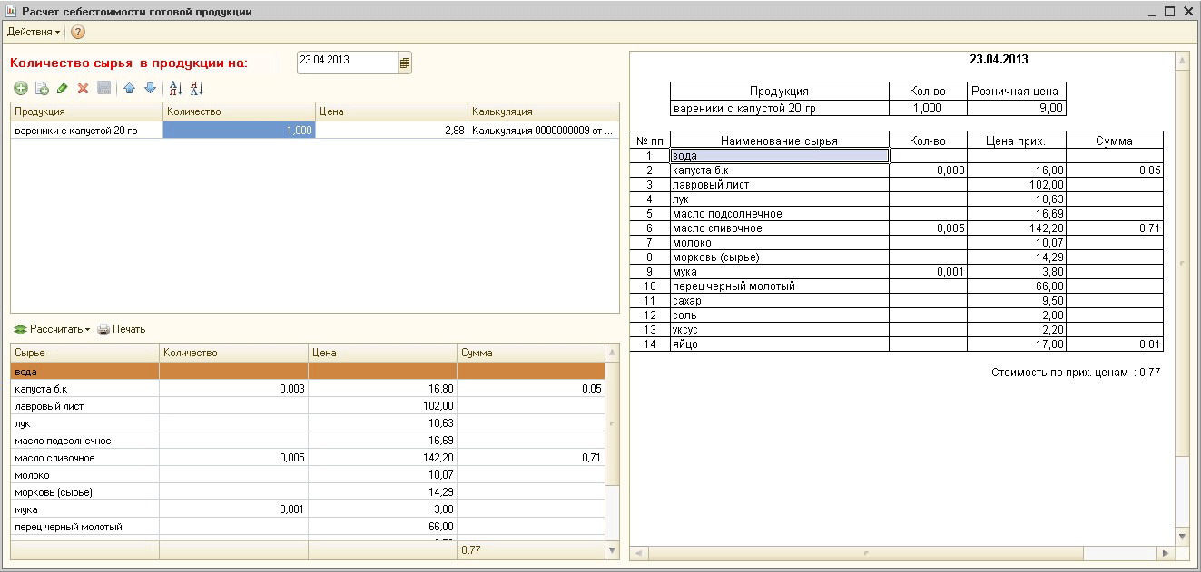Screen dimensions: 1201x572
Task: Click the red X Delete icon
Action: tap(83, 88)
